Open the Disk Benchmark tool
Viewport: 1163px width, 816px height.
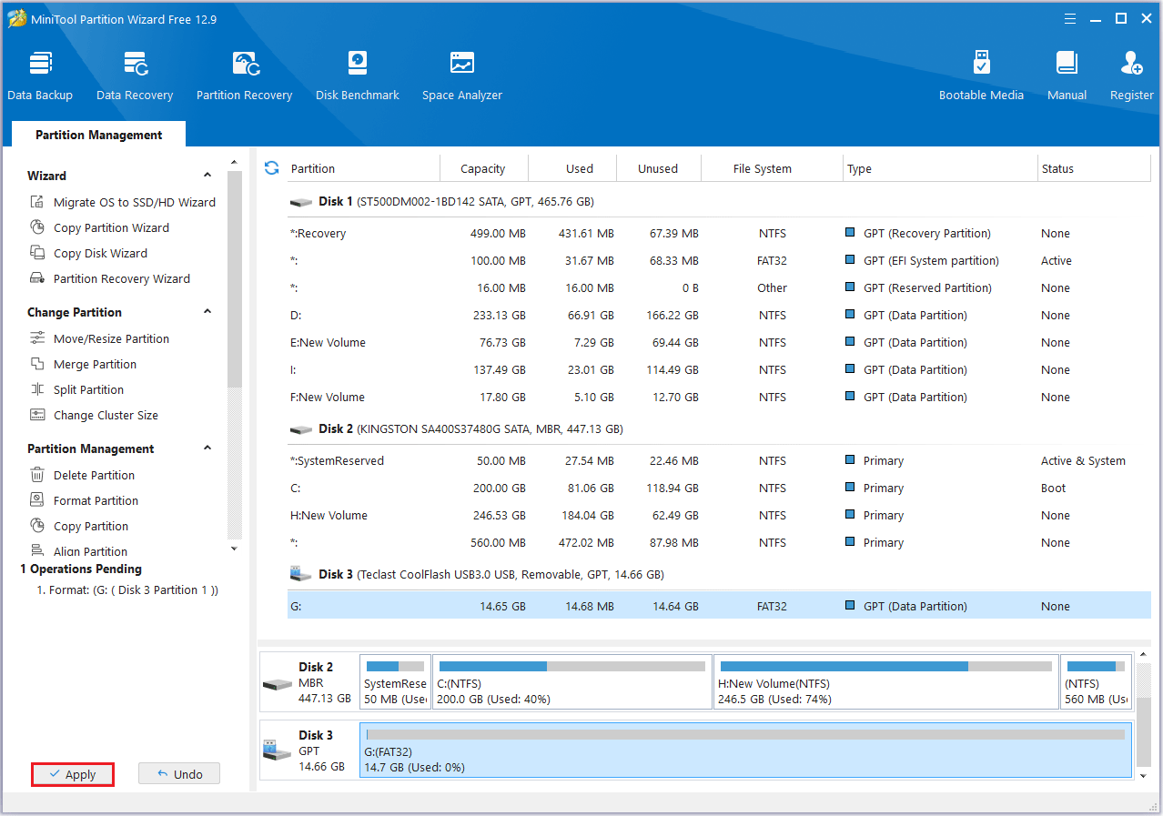pyautogui.click(x=358, y=76)
